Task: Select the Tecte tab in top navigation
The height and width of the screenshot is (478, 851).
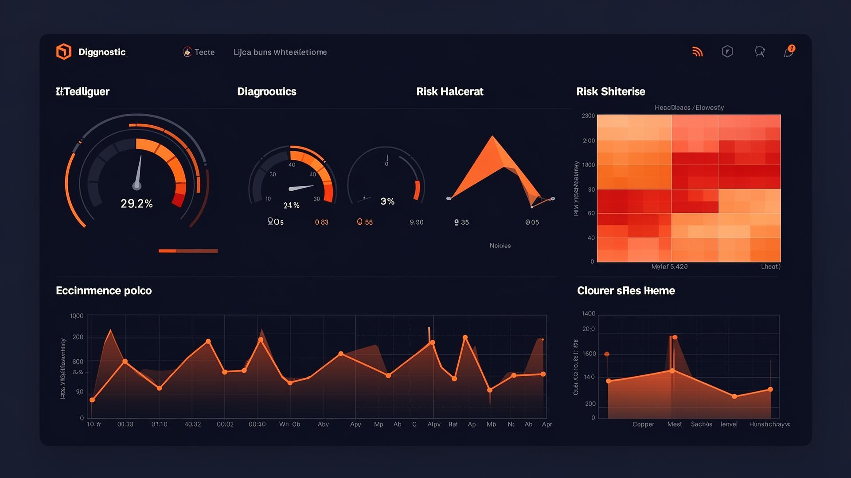Action: click(x=204, y=52)
